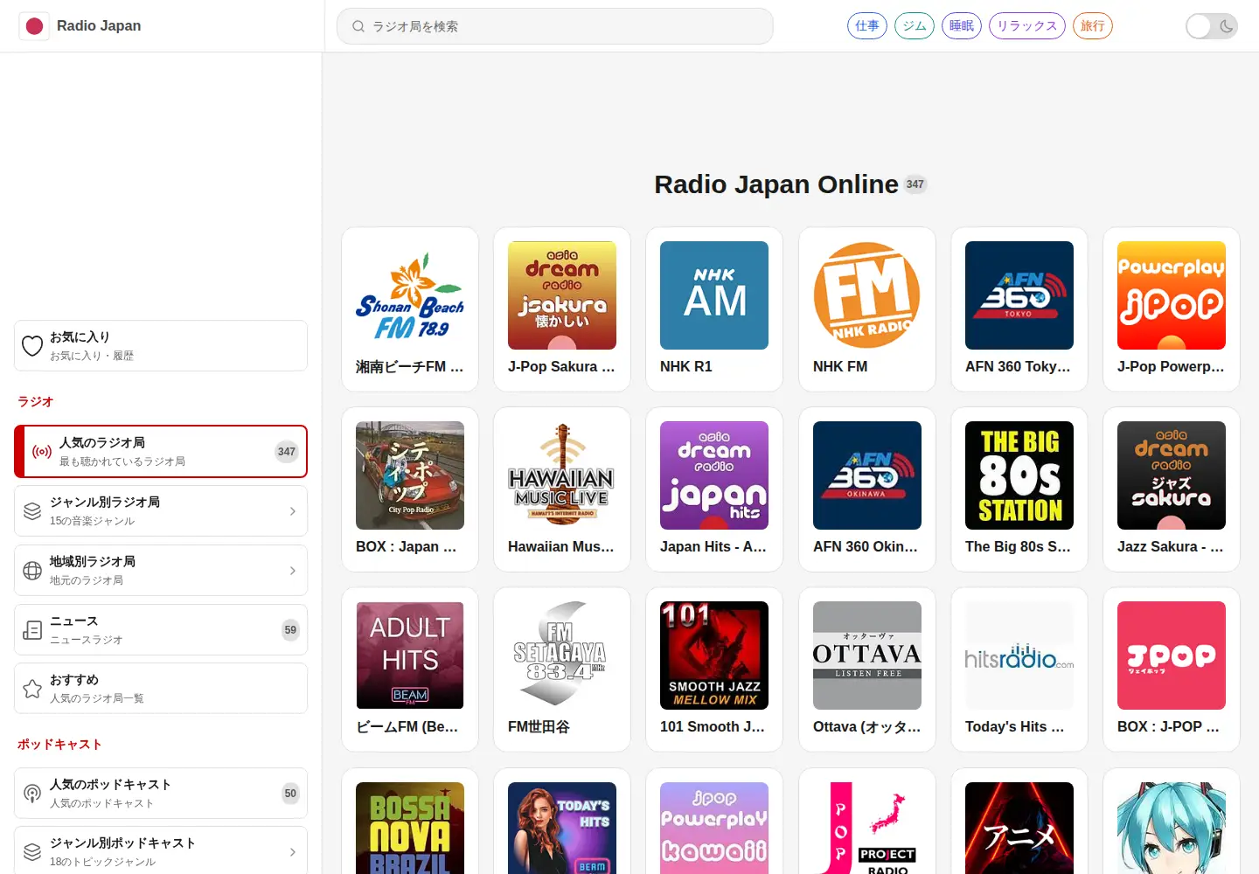1259x874 pixels.
Task: Select the ジム tag button
Action: [x=915, y=26]
